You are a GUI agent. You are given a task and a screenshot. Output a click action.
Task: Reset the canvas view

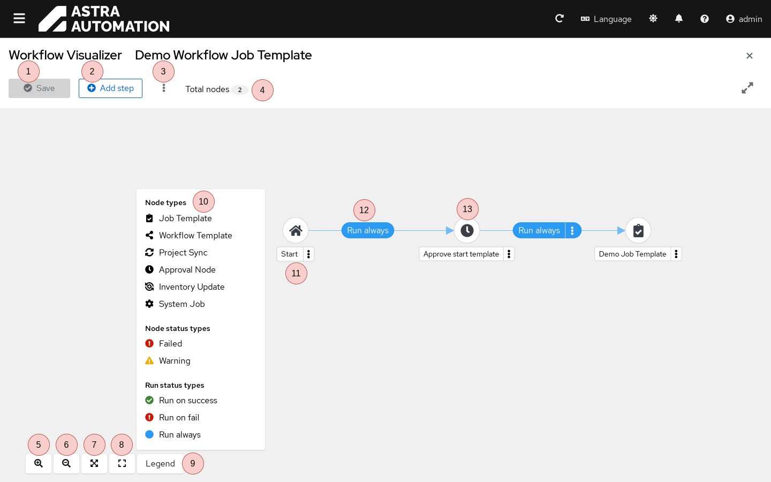click(122, 464)
